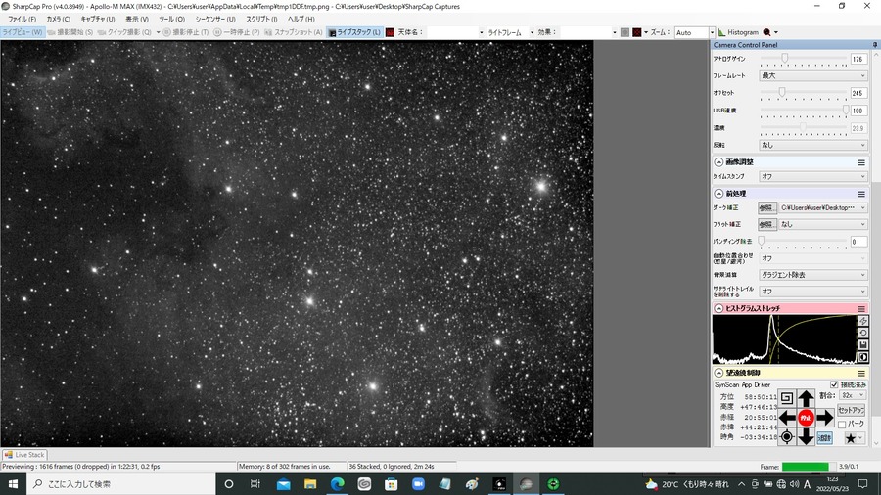Open the ツール (O) menu
The width and height of the screenshot is (881, 495).
(x=171, y=20)
